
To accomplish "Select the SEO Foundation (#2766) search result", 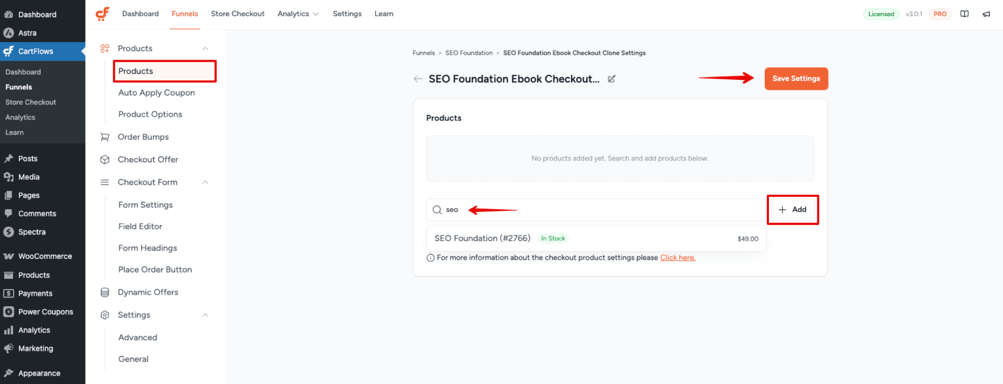I will pos(596,238).
